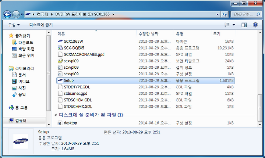Collapse the 디스크에 쓸 준비가 된 파일 group
265x158 pixels.
point(56,115)
